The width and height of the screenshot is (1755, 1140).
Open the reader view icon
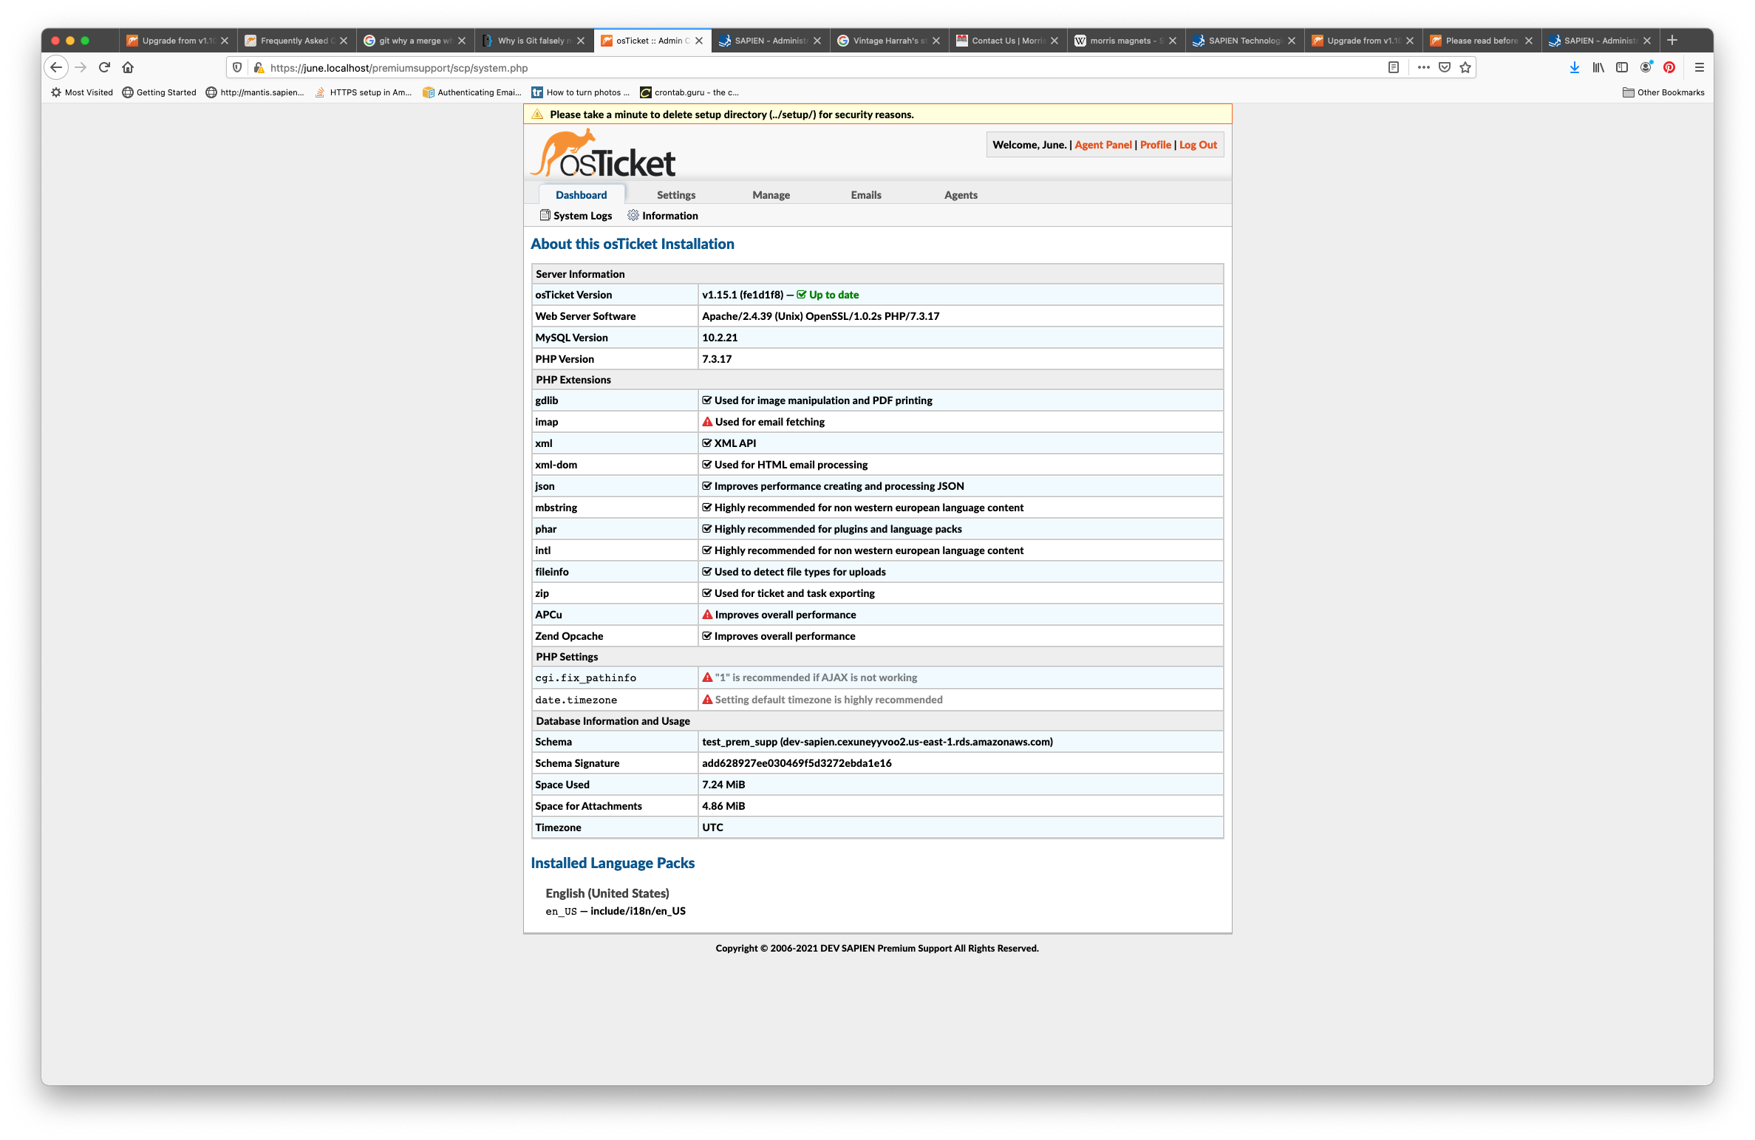pos(1393,67)
